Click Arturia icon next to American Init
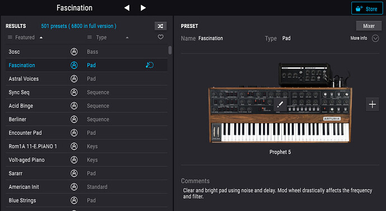This screenshot has height=211, width=386. [x=74, y=186]
